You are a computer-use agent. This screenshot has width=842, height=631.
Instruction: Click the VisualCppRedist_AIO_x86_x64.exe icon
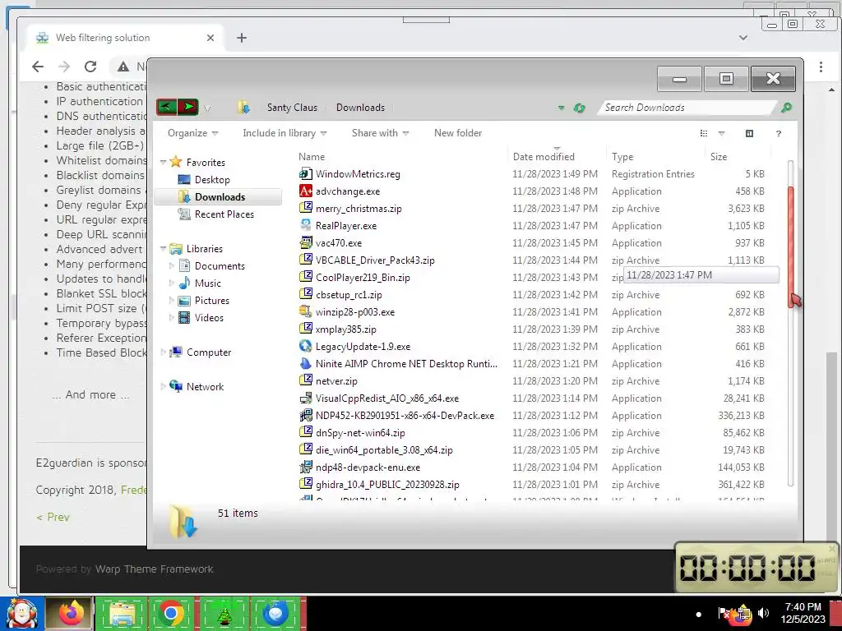(x=306, y=398)
